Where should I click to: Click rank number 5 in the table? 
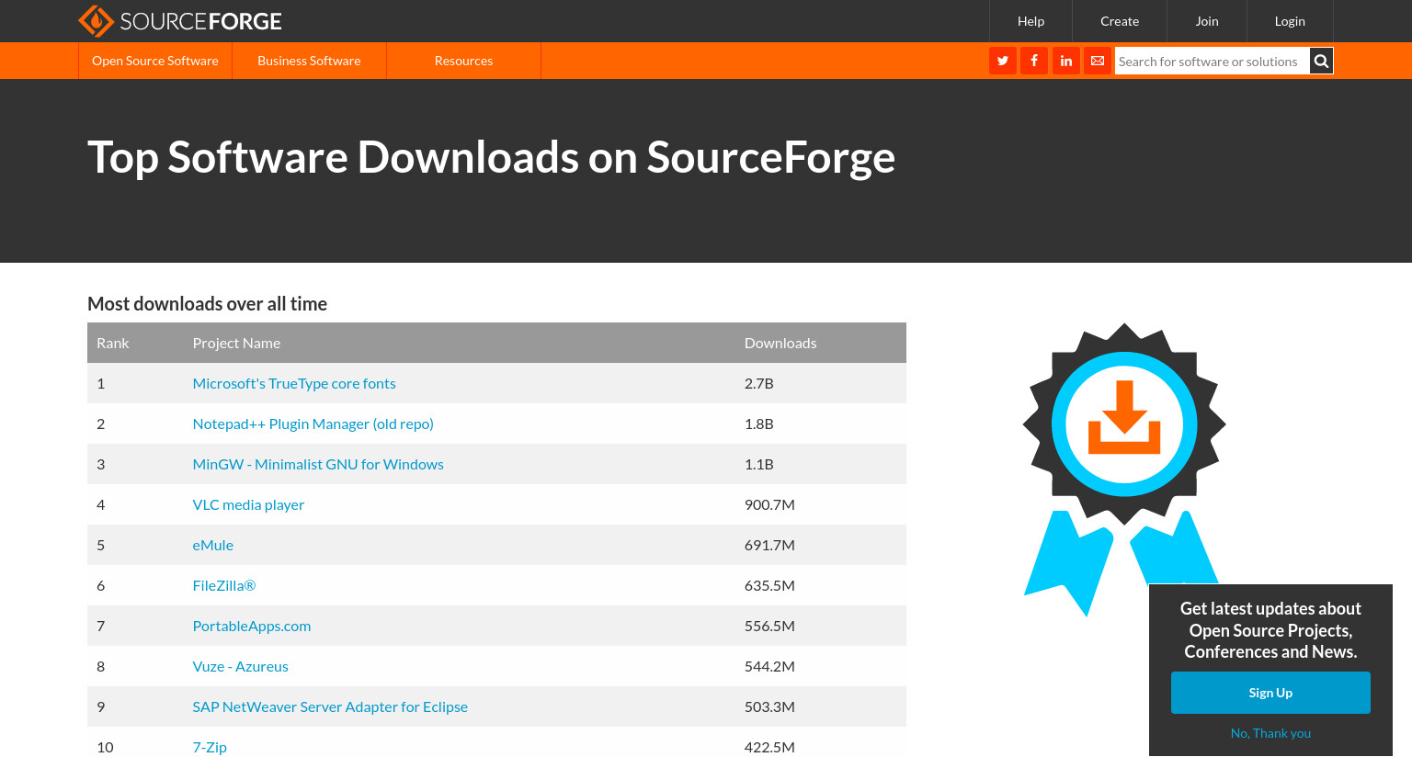[101, 545]
